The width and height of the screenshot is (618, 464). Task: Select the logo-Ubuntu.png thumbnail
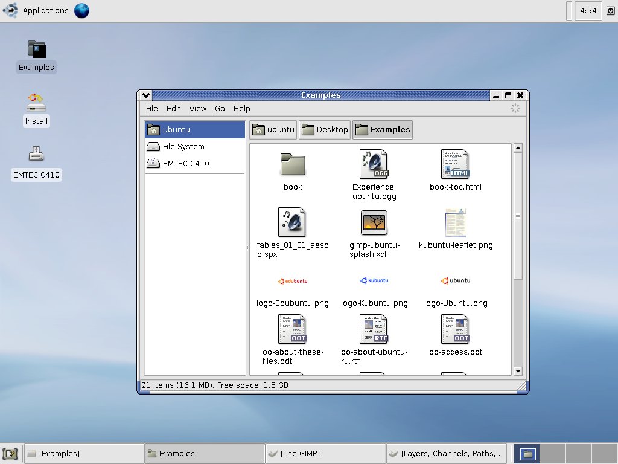click(456, 280)
